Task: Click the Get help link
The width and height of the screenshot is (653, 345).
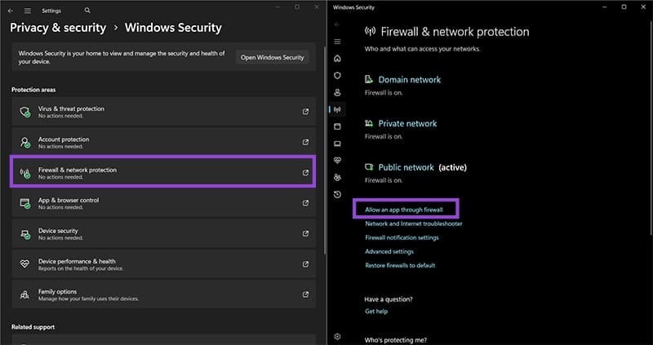Action: tap(376, 312)
